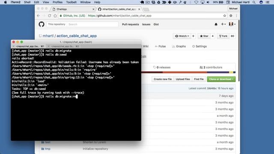Star the repository
This screenshot has width=274, height=154.
click(x=204, y=36)
